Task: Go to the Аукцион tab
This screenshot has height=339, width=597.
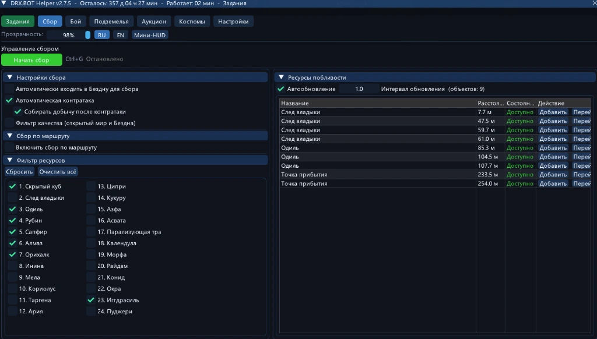Action: pyautogui.click(x=154, y=22)
